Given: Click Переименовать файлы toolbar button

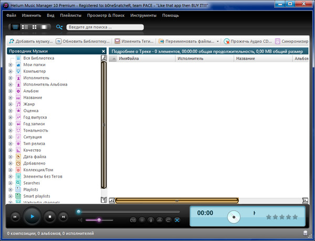Looking at the screenshot, I should pyautogui.click(x=186, y=41).
